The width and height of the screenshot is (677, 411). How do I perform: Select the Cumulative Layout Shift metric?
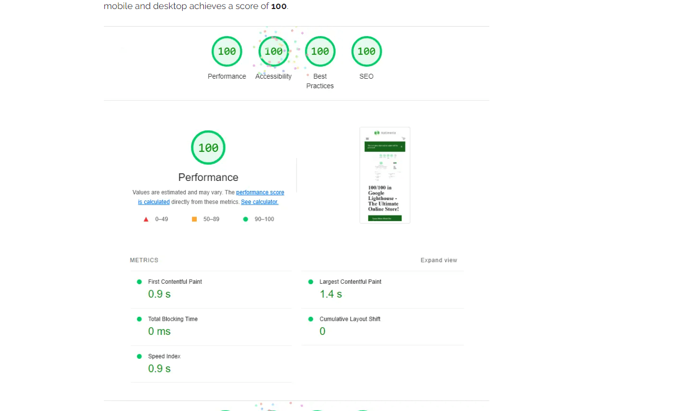[350, 319]
